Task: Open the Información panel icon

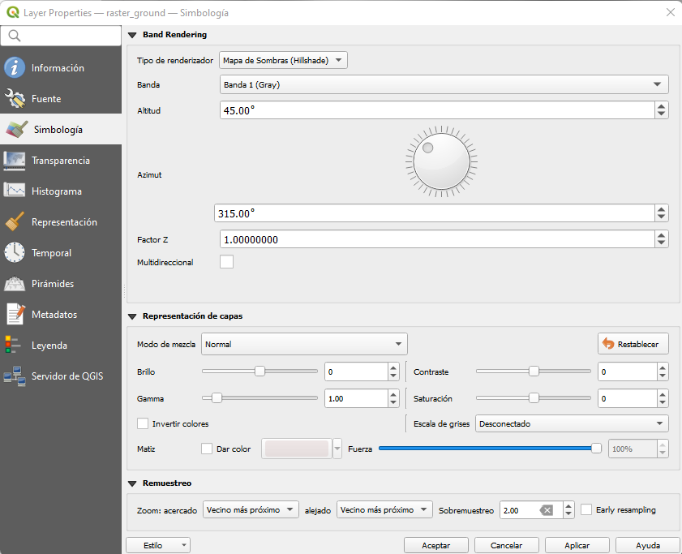Action: (x=15, y=68)
